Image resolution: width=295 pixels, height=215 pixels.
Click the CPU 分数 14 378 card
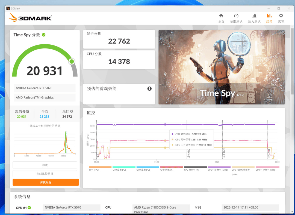(119, 60)
